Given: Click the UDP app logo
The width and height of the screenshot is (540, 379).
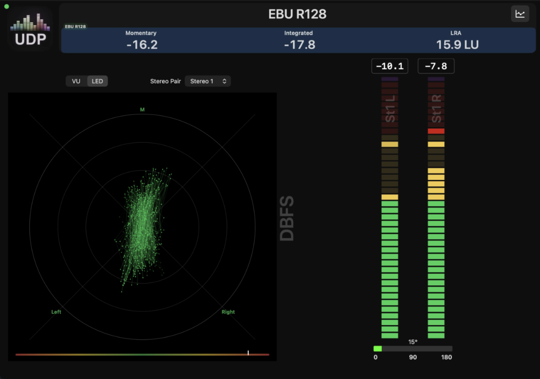Looking at the screenshot, I should pyautogui.click(x=30, y=29).
